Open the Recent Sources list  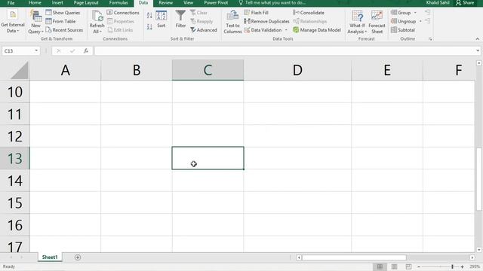[64, 30]
